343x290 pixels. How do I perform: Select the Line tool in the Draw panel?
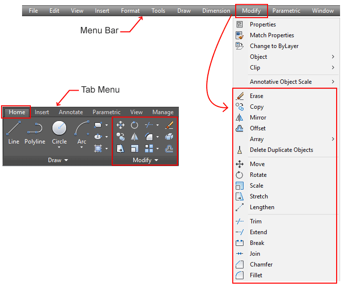click(14, 133)
